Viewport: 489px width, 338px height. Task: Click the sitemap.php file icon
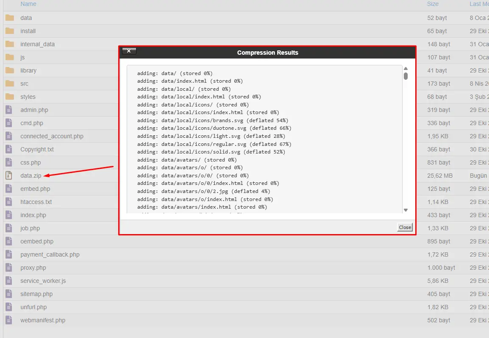[x=9, y=293]
